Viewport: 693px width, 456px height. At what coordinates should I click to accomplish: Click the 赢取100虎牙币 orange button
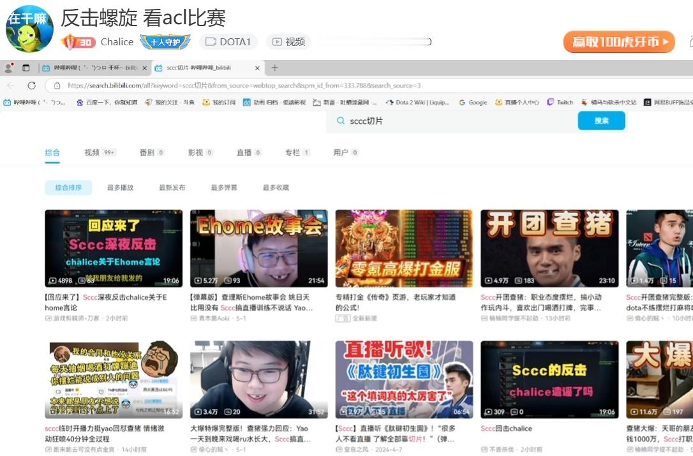tap(619, 42)
